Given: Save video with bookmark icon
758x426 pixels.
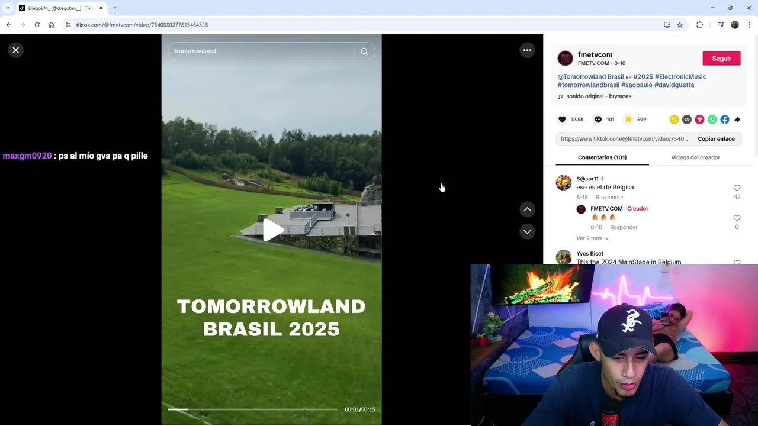Looking at the screenshot, I should click(628, 120).
